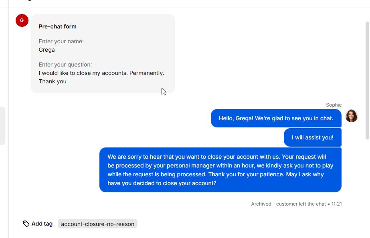Image resolution: width=370 pixels, height=238 pixels.
Task: Click the tag icon beside Add tag
Action: point(26,224)
